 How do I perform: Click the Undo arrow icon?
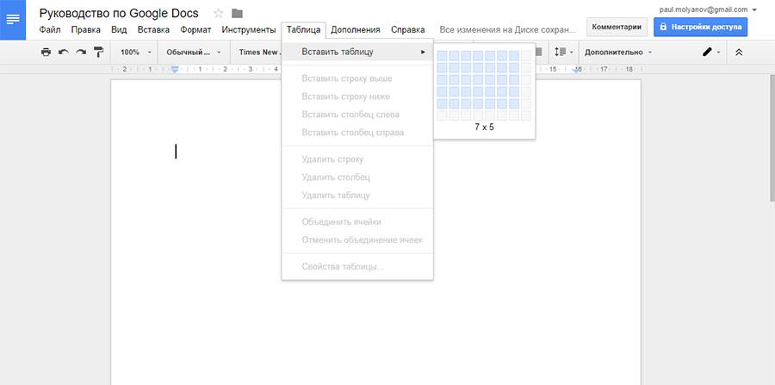coord(63,52)
